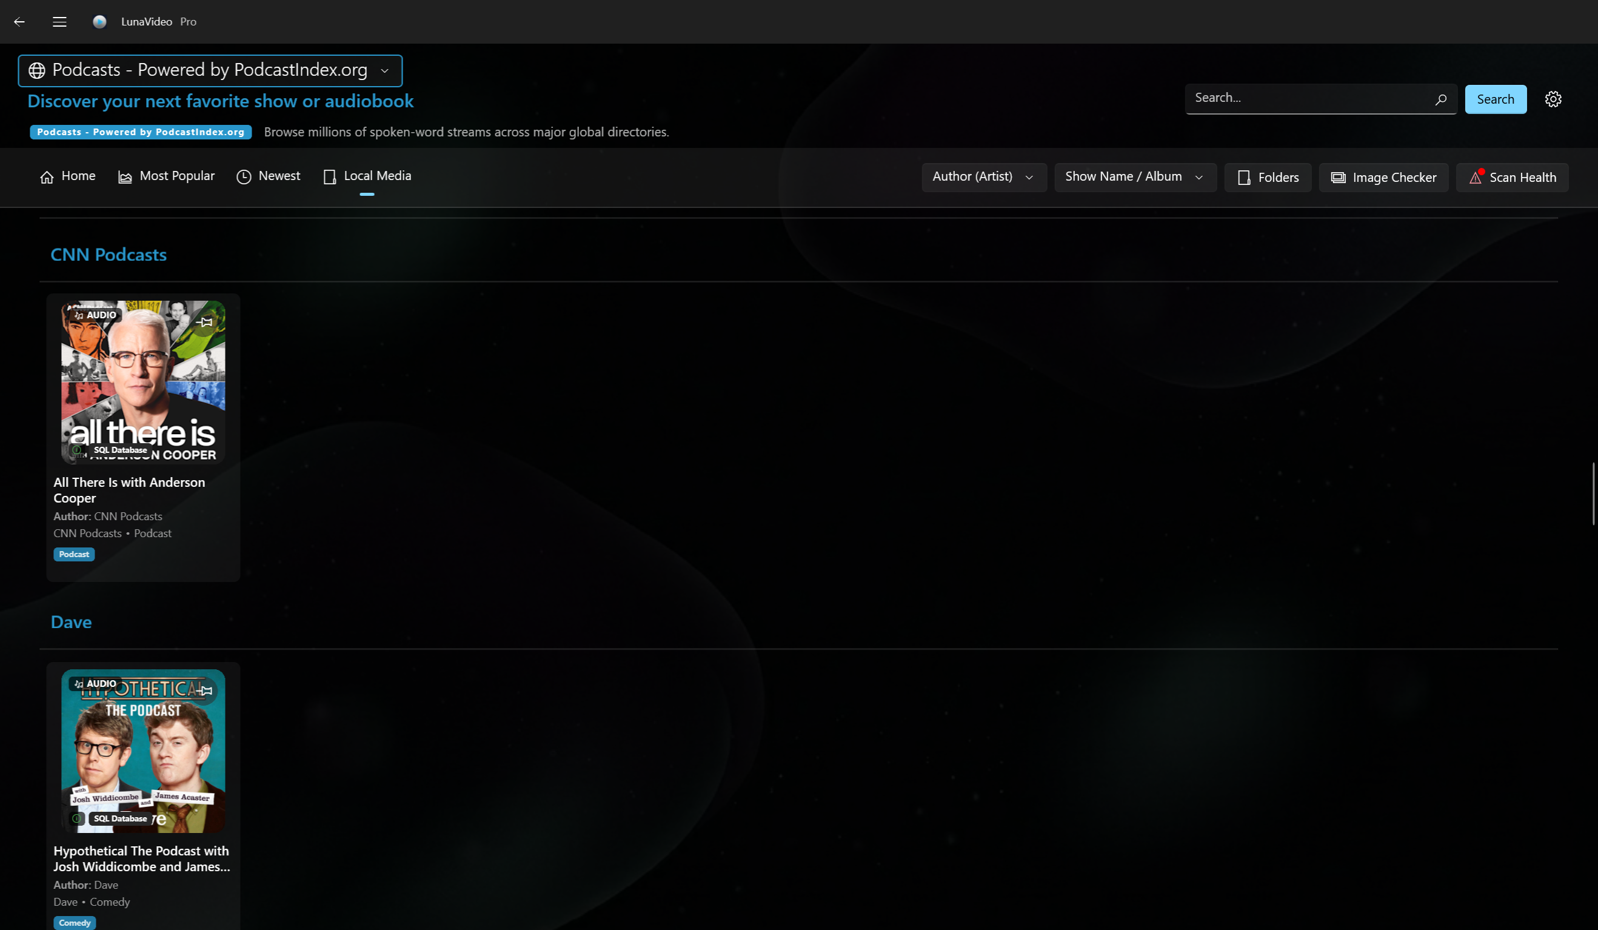Screen dimensions: 1598x930
Task: Click 'Author: Dave' text
Action: [85, 885]
